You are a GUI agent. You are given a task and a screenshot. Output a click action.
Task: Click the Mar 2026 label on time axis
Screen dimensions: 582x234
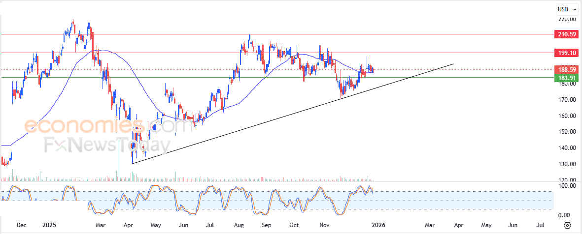pyautogui.click(x=430, y=225)
